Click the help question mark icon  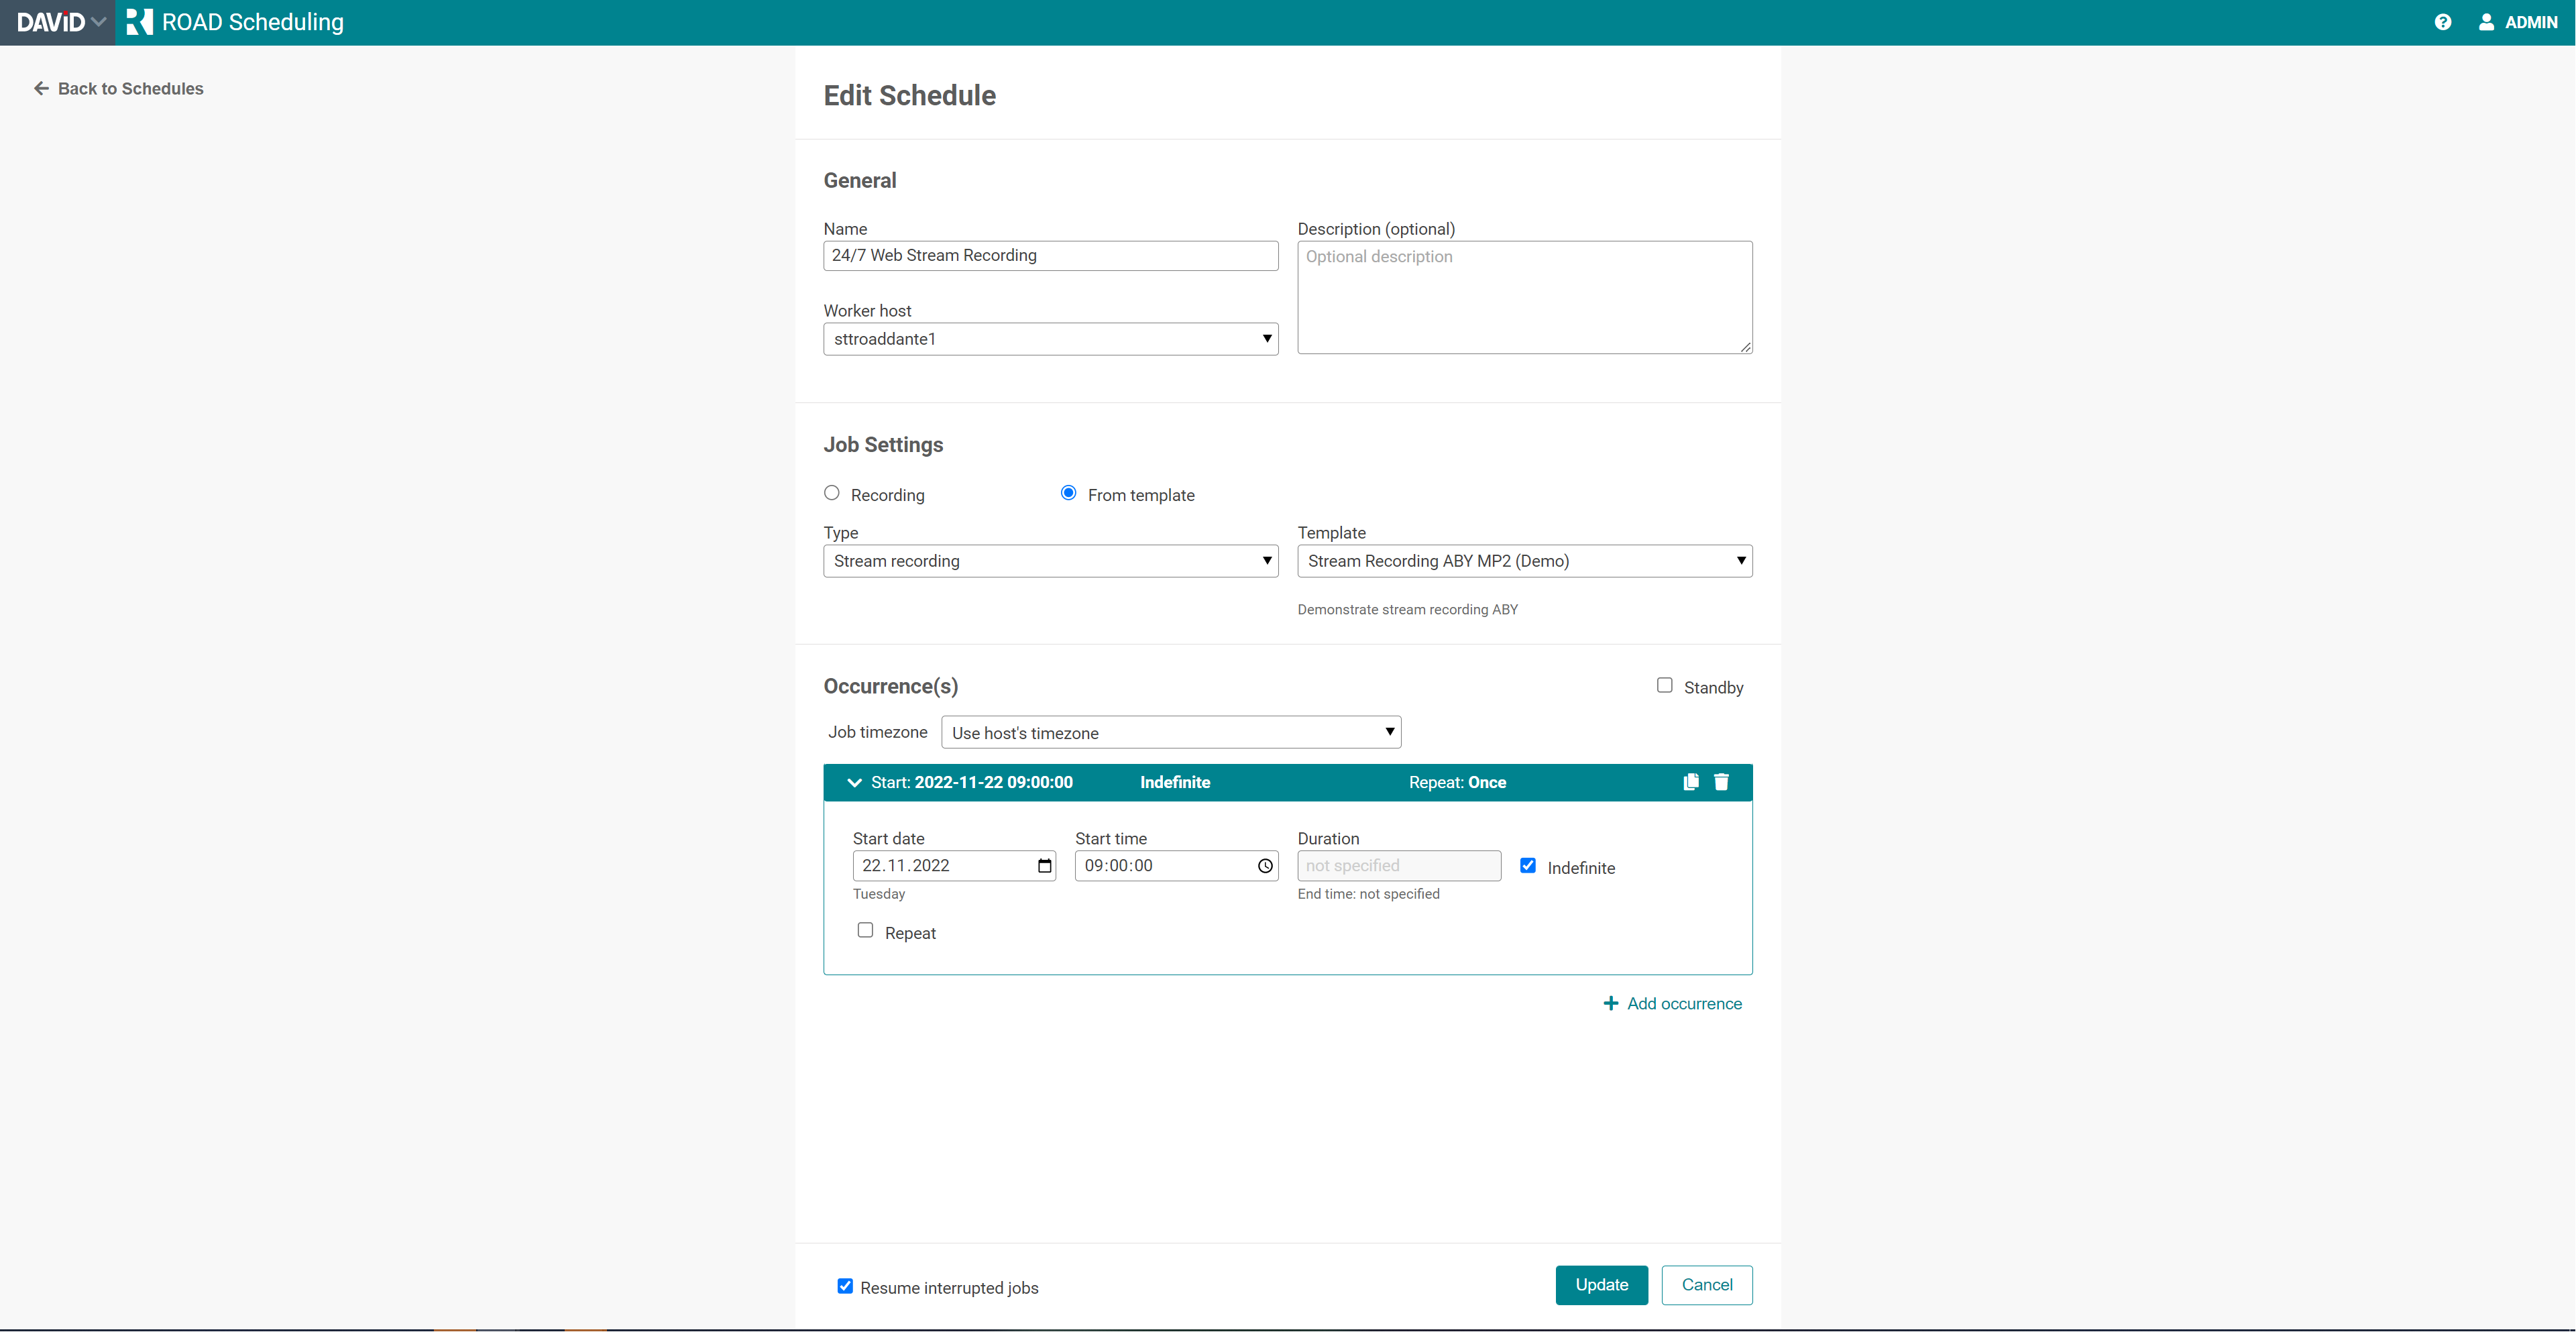click(x=2442, y=22)
